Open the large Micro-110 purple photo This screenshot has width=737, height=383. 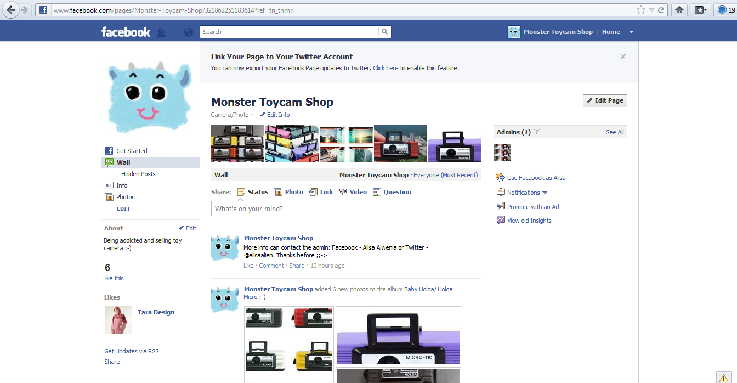click(398, 336)
